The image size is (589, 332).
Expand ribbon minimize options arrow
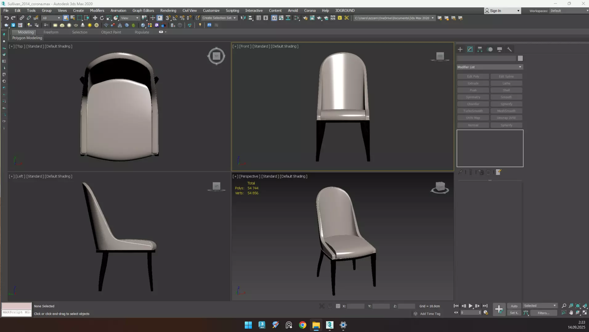(x=166, y=32)
